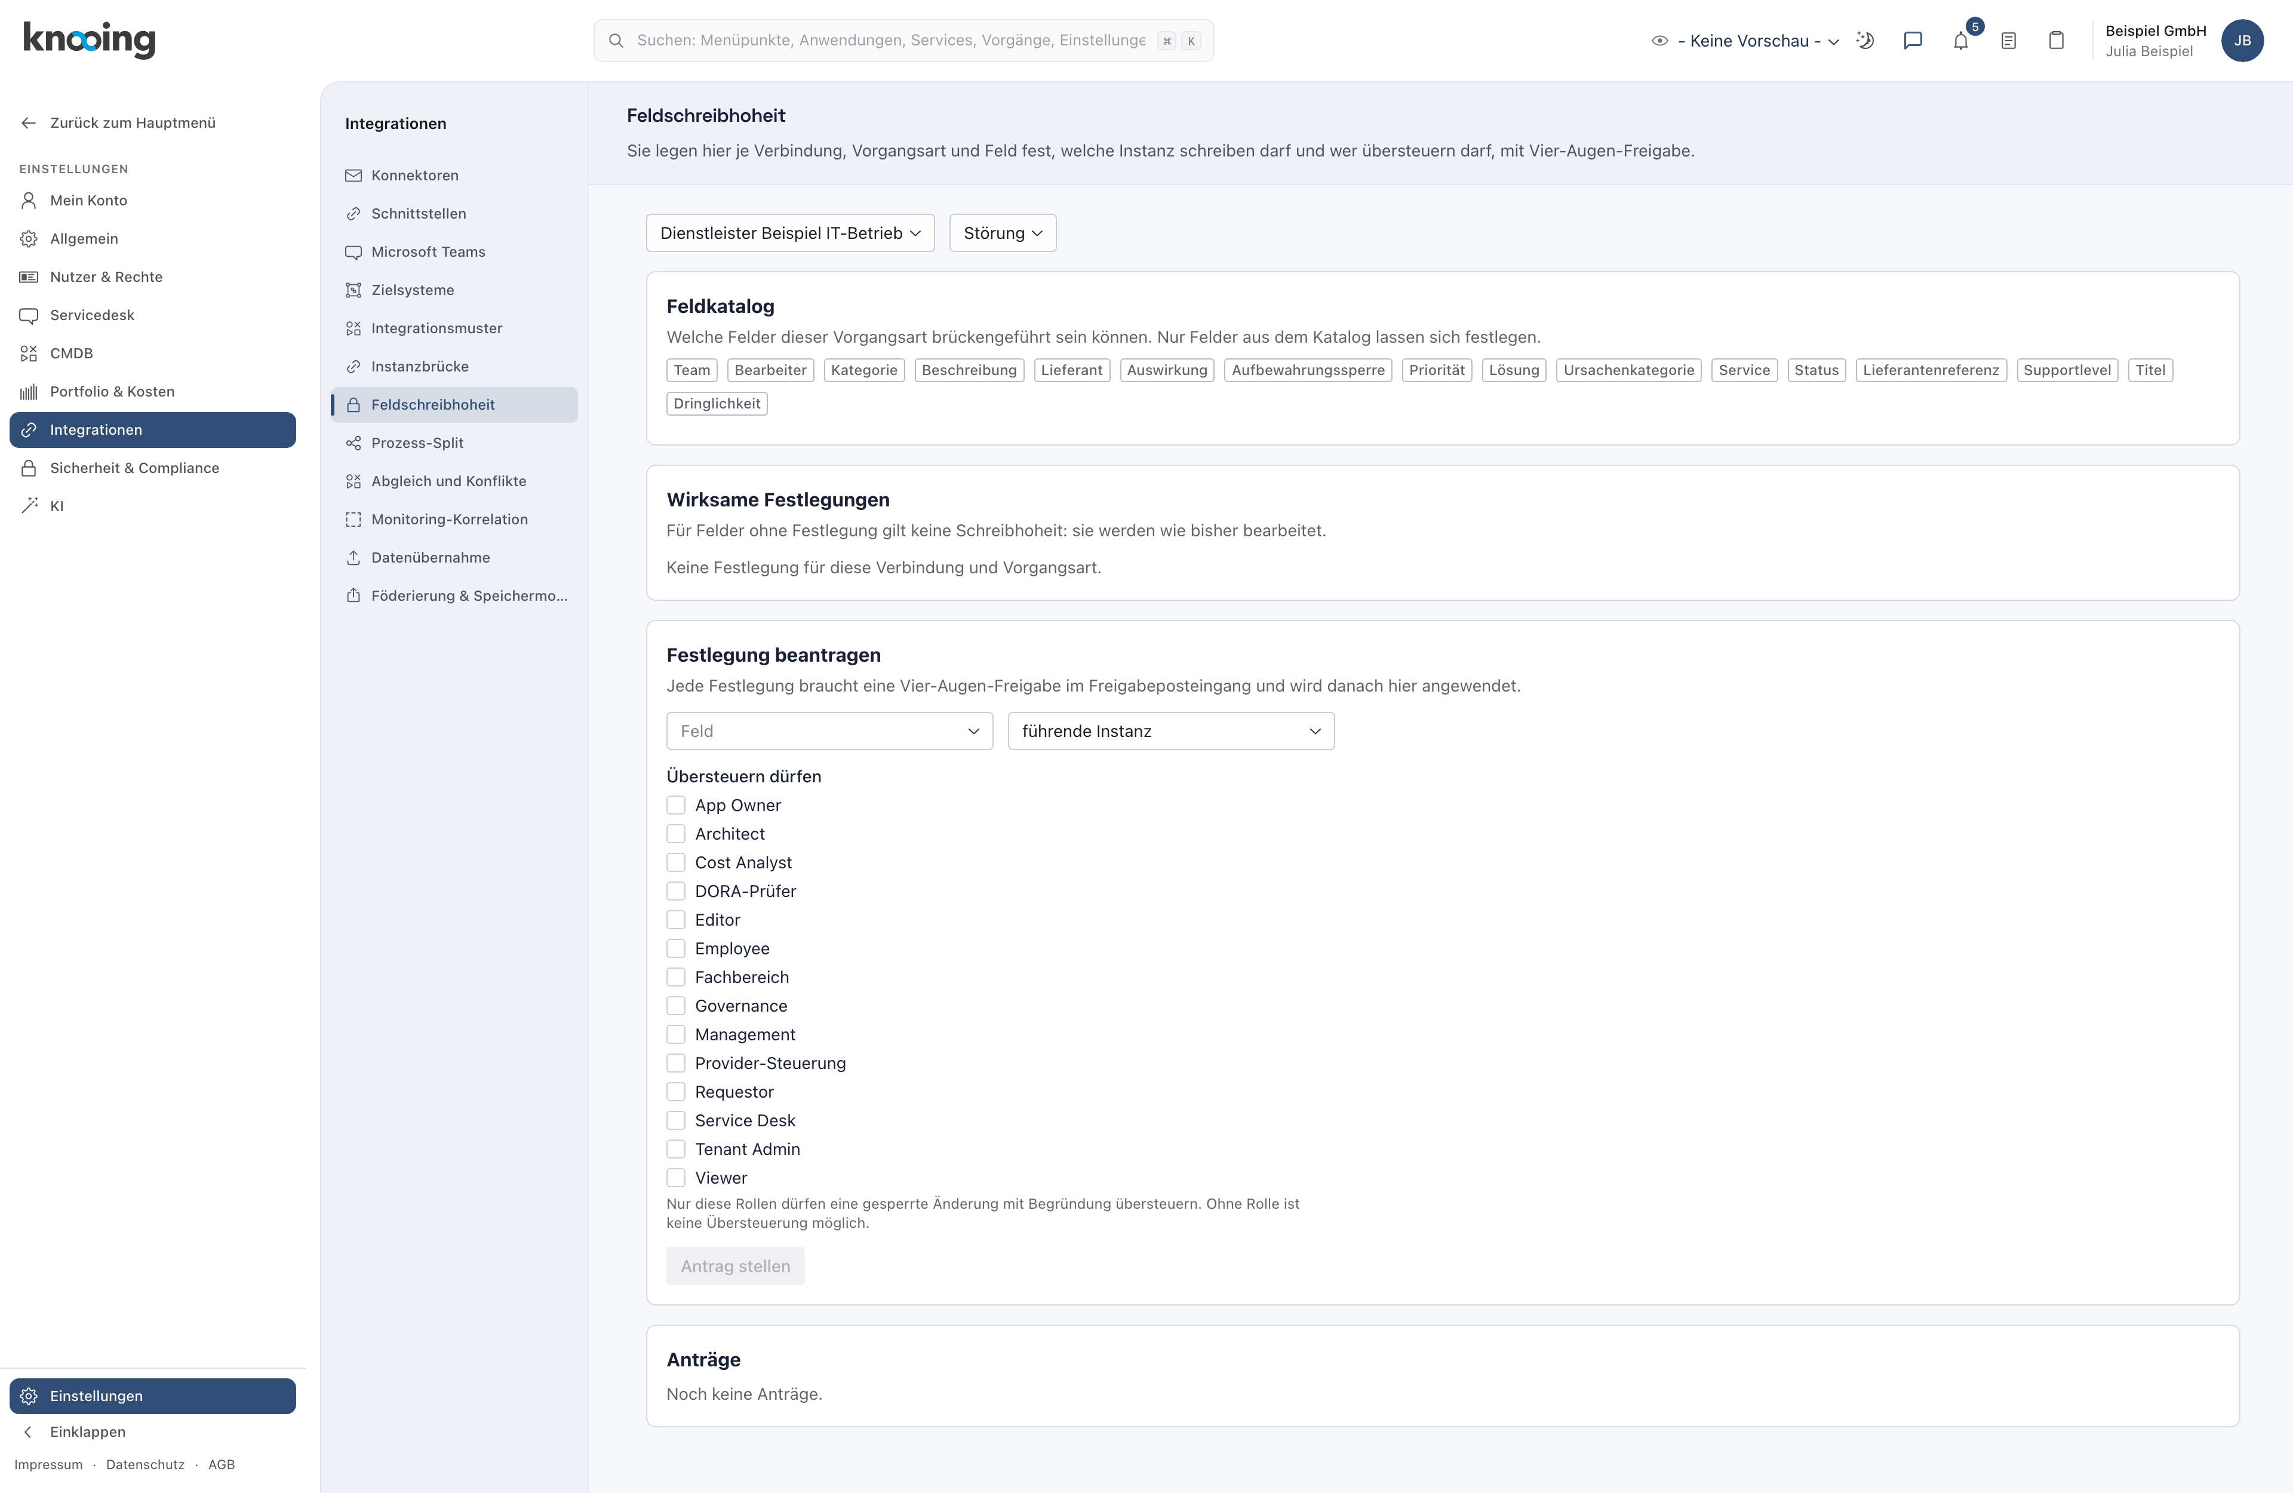Open Instanzbrücke in Integrationen menu

tap(454, 366)
